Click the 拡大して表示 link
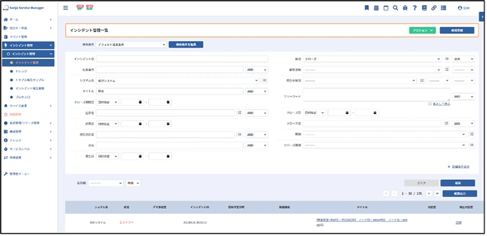The width and height of the screenshot is (487, 236). pyautogui.click(x=441, y=104)
